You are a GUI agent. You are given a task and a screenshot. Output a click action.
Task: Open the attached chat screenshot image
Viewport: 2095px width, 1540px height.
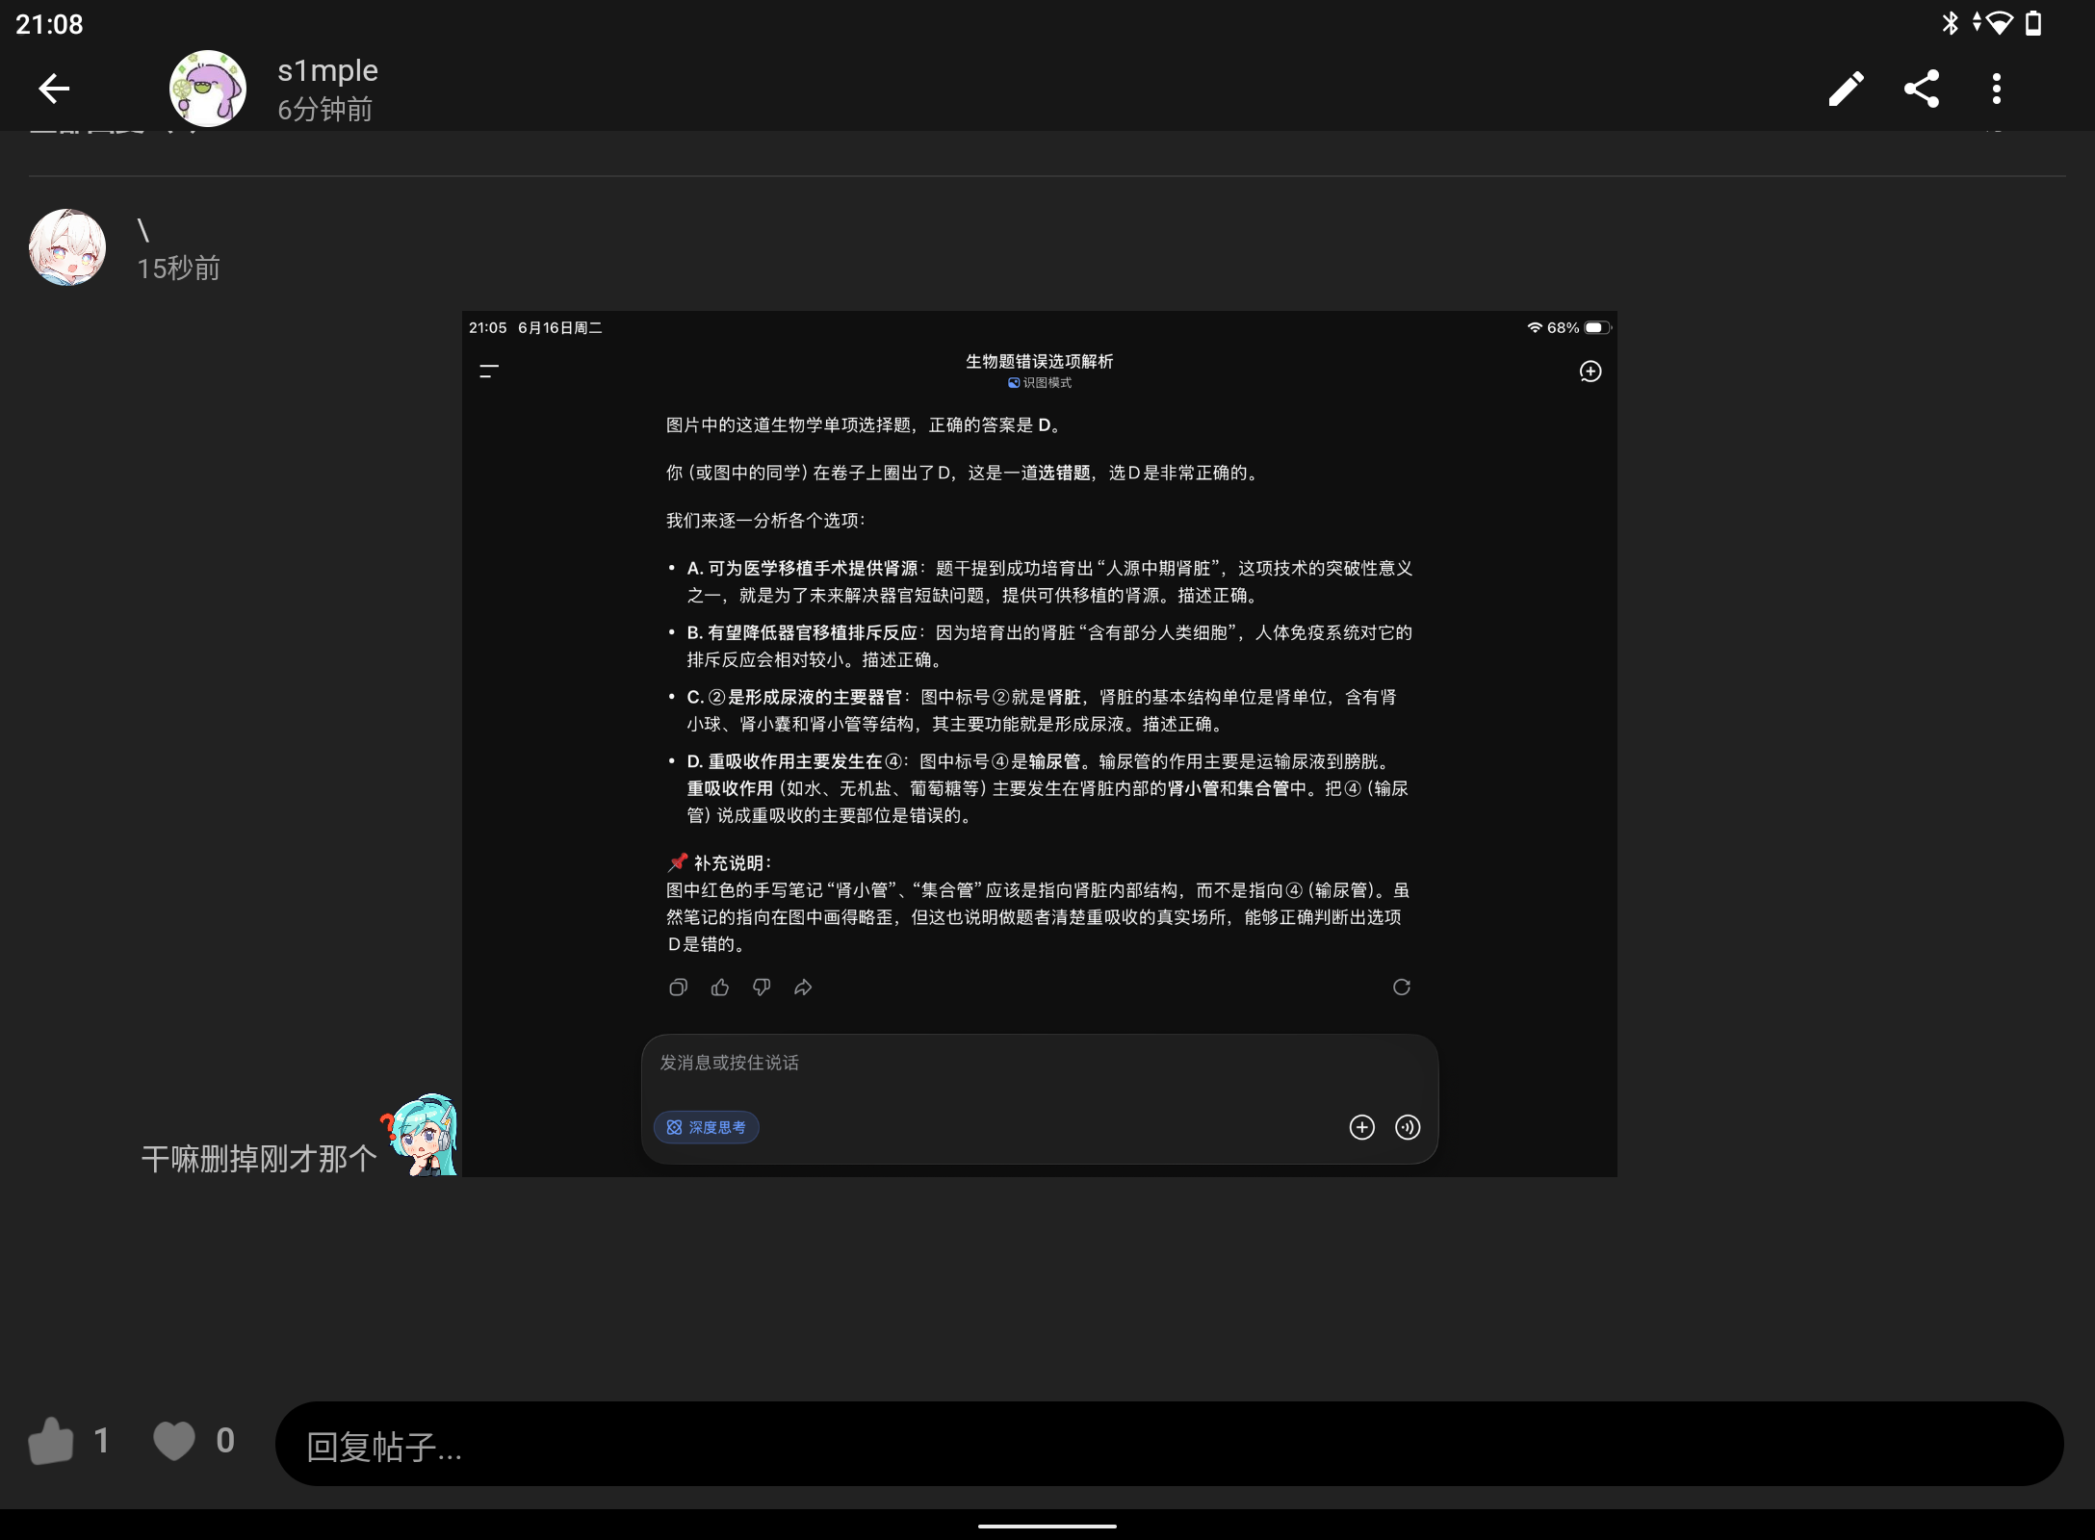(x=1040, y=743)
